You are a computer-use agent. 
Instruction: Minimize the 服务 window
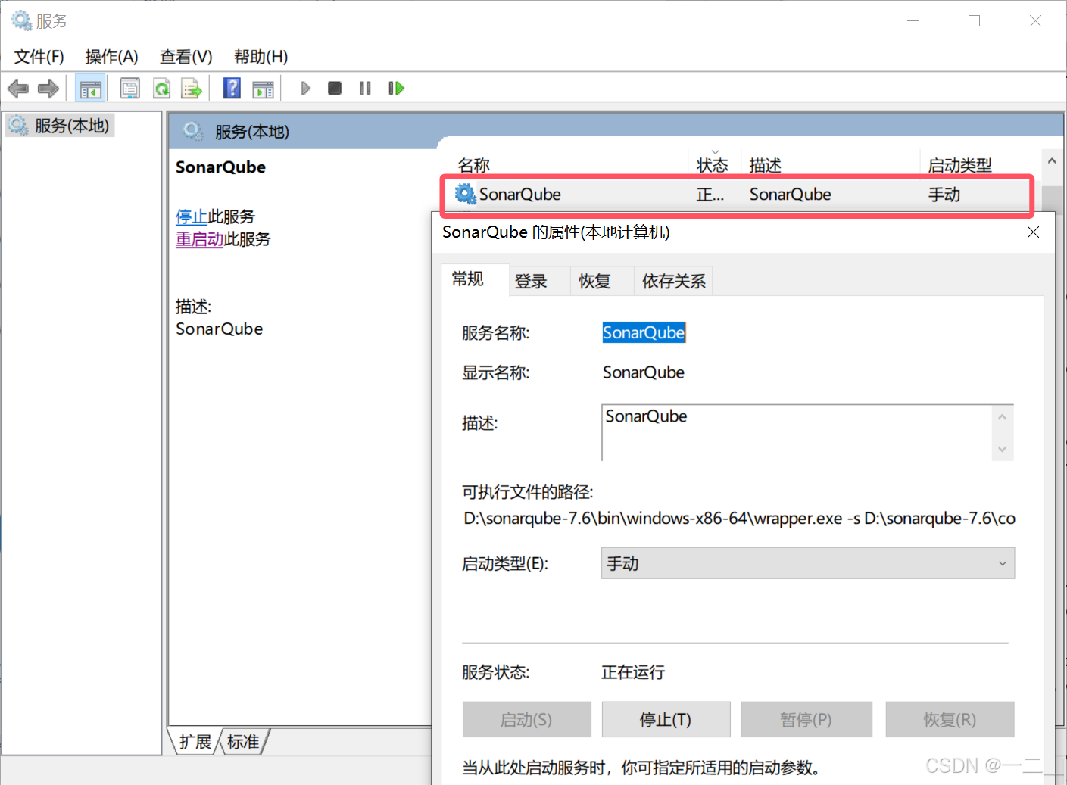(913, 21)
